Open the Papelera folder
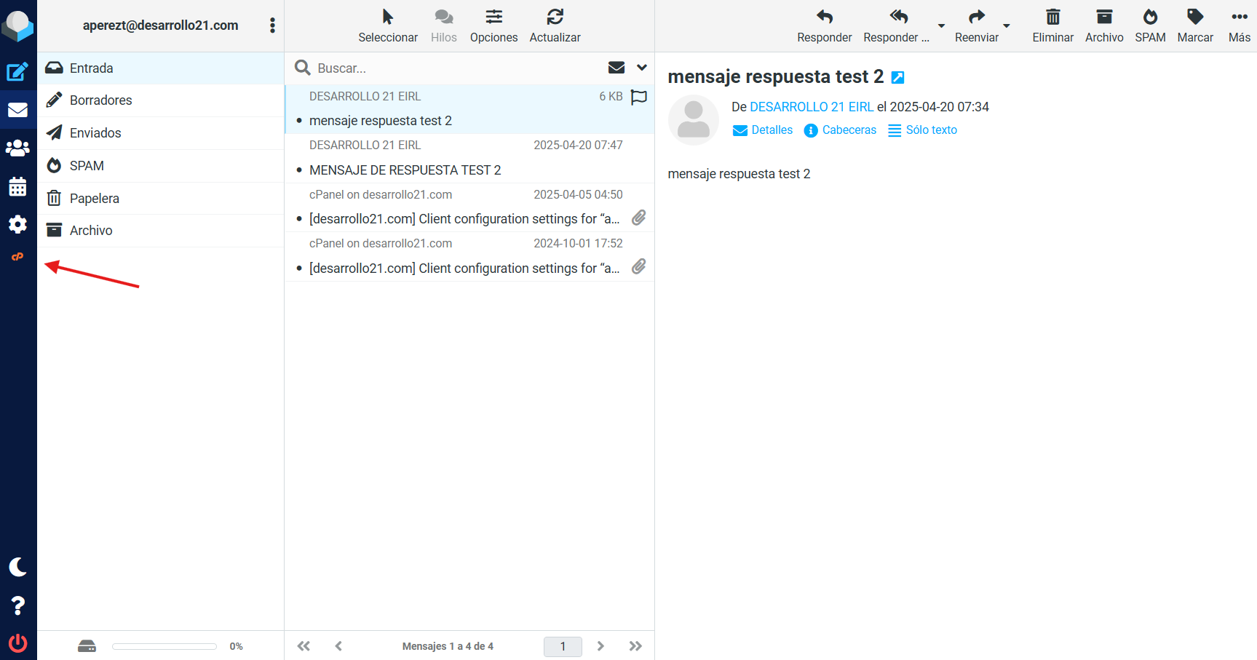The height and width of the screenshot is (660, 1257). tap(94, 199)
